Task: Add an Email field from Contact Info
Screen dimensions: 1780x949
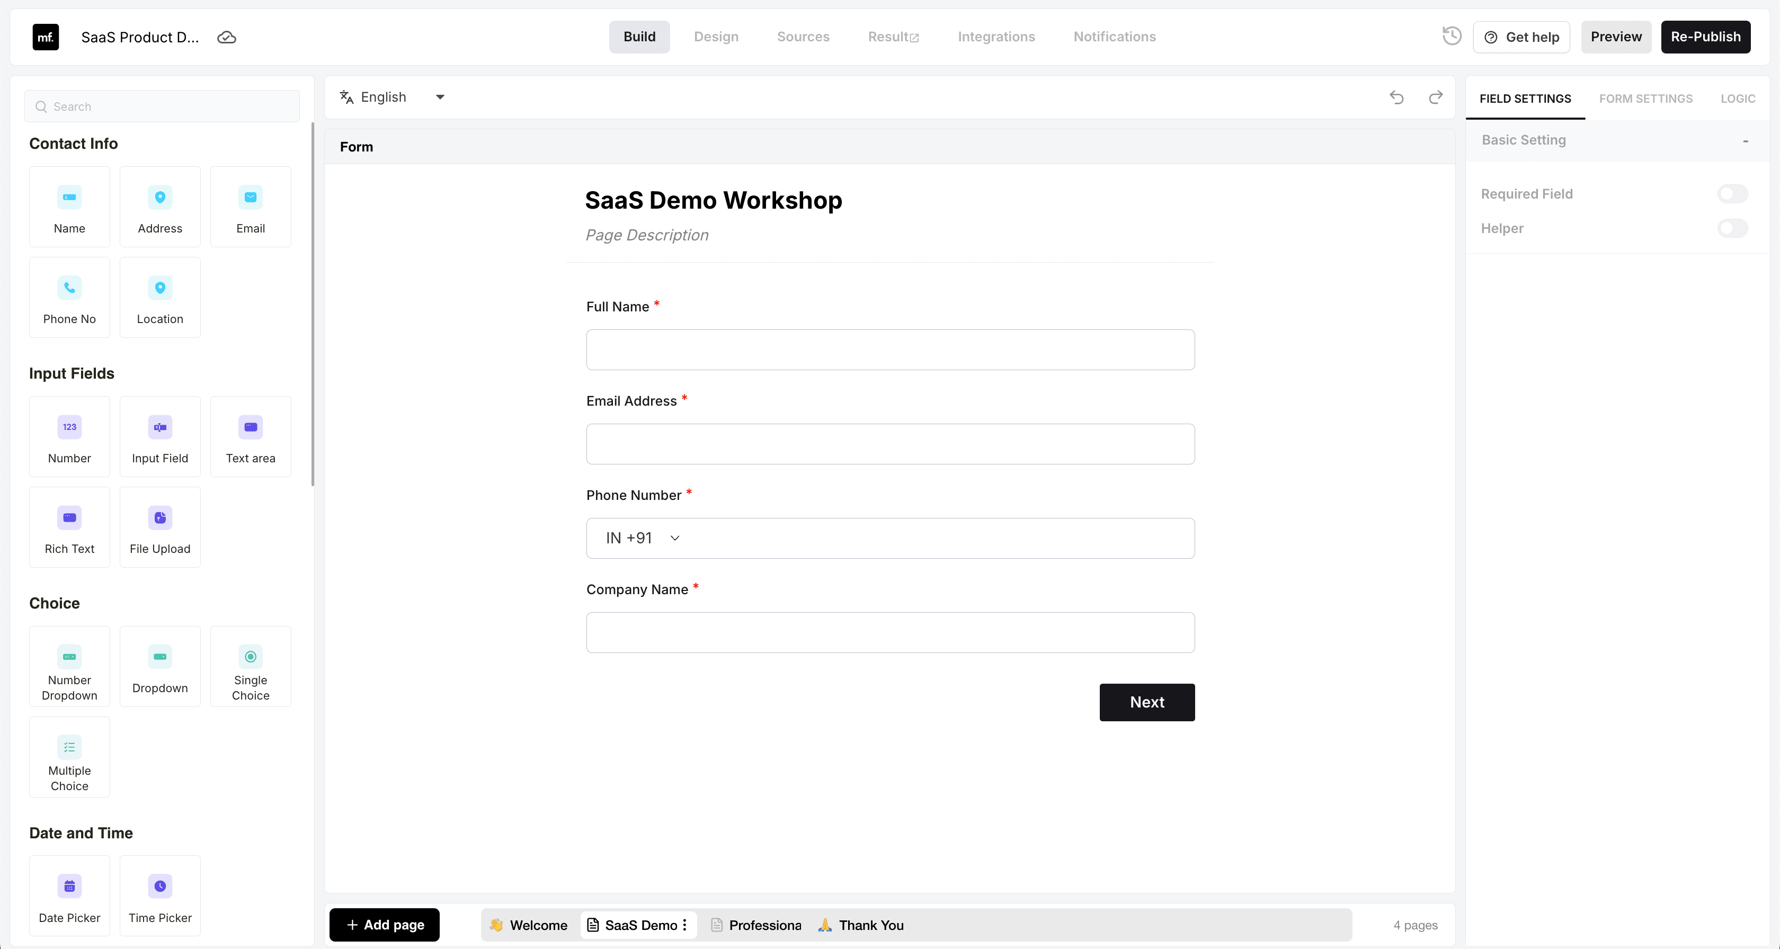Action: click(x=250, y=207)
